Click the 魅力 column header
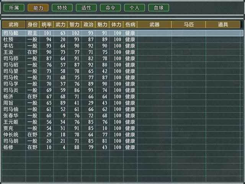 102,24
